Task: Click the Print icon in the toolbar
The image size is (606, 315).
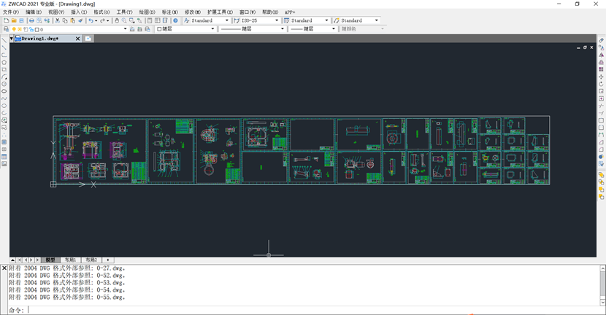Action: 31,20
